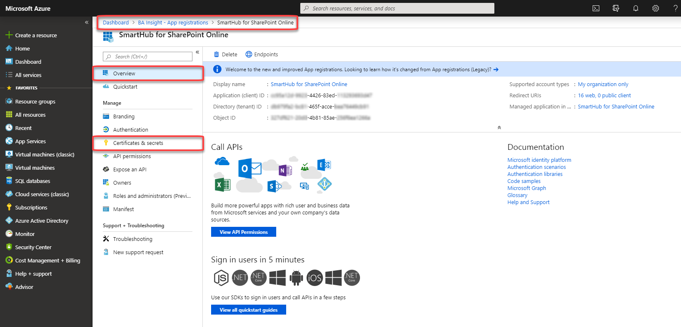
Task: Go to API permissions section
Action: [x=132, y=156]
